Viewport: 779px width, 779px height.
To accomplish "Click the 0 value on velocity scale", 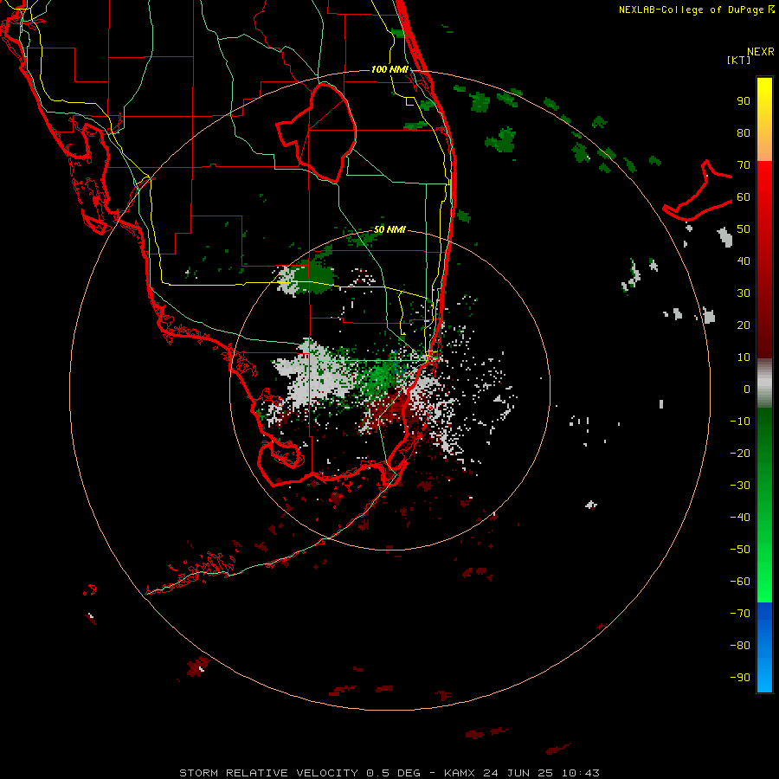I will coord(747,389).
